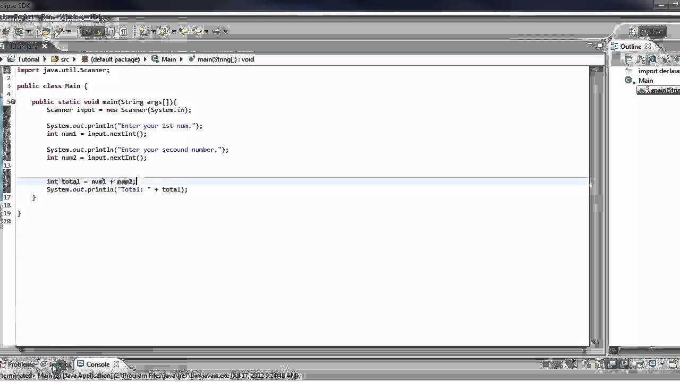
Task: Expand breadcrumb arrow after src
Action: pos(74,59)
